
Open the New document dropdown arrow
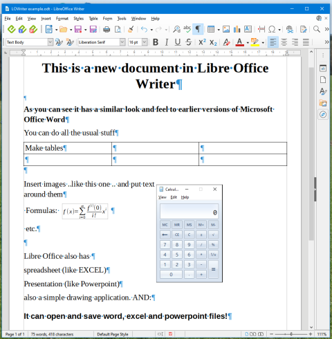click(x=56, y=30)
